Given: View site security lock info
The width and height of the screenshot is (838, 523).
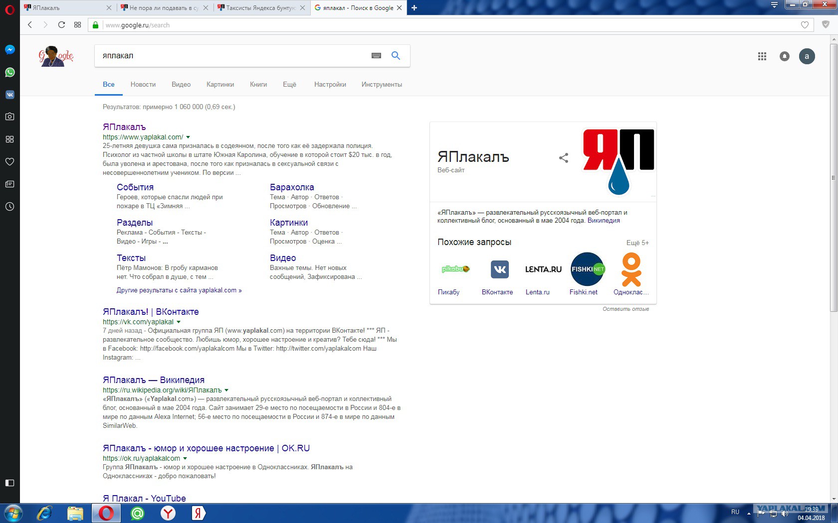Looking at the screenshot, I should tap(95, 25).
